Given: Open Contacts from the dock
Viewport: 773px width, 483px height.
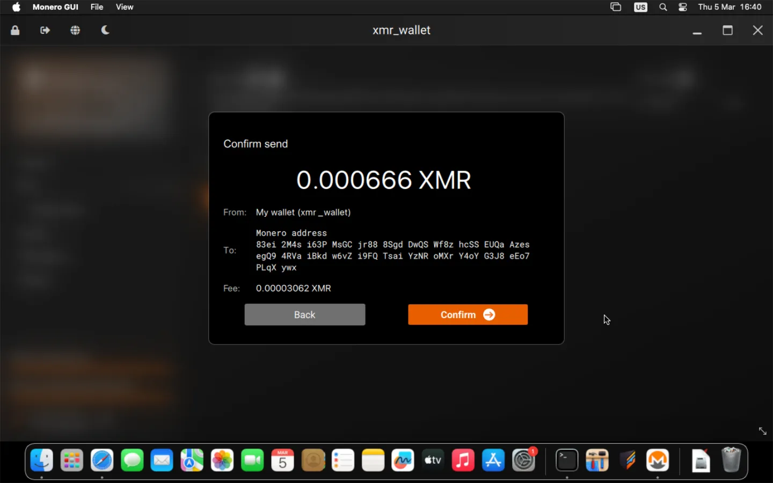Looking at the screenshot, I should pyautogui.click(x=313, y=460).
